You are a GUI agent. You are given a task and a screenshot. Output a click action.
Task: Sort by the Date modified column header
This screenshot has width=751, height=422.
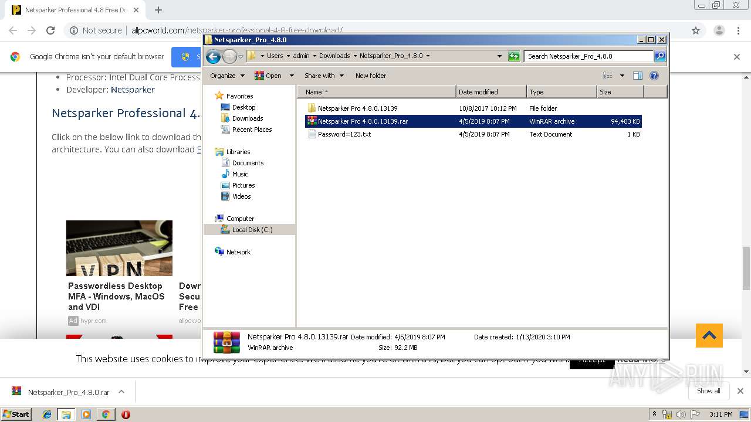491,92
